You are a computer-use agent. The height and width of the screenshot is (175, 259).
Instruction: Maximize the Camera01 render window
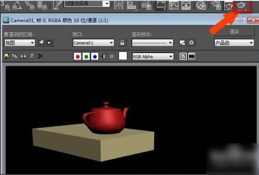(240, 20)
